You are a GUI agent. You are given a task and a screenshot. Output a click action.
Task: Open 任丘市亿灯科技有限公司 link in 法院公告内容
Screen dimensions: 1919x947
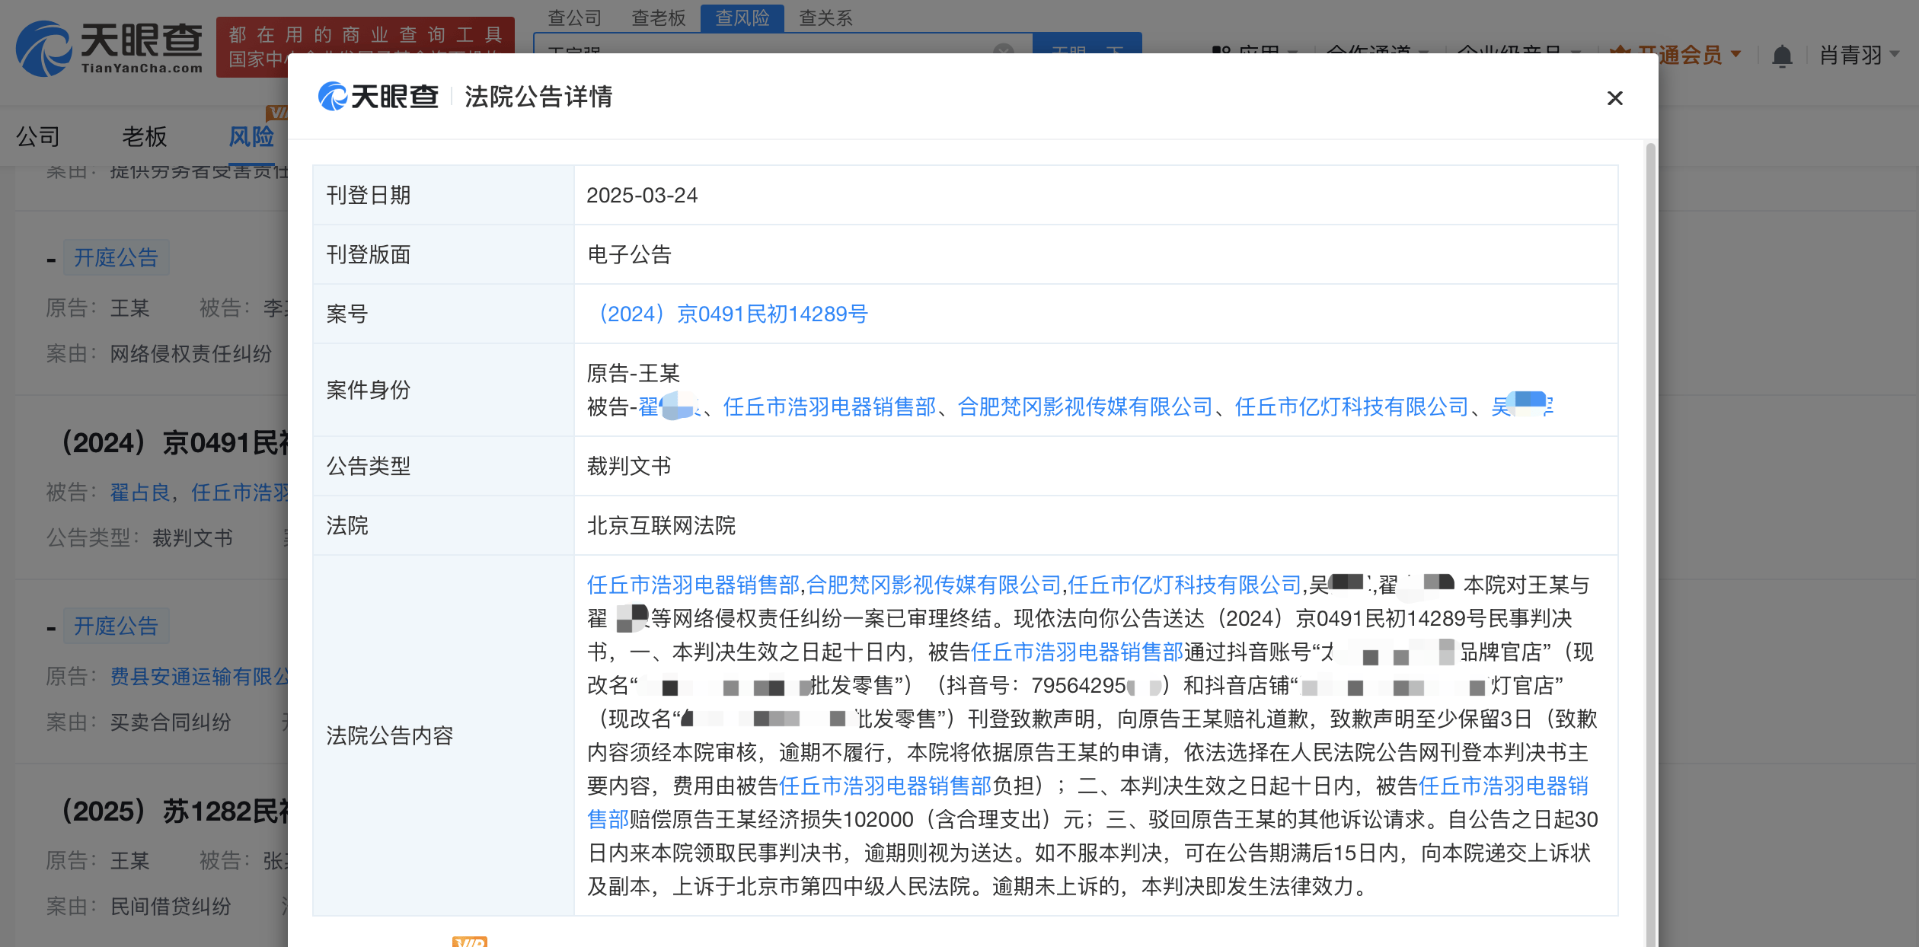(1185, 585)
